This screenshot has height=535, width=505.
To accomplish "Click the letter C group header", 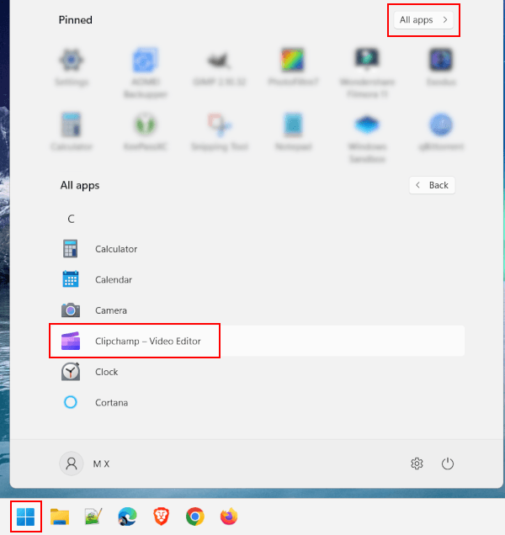I will pos(71,219).
